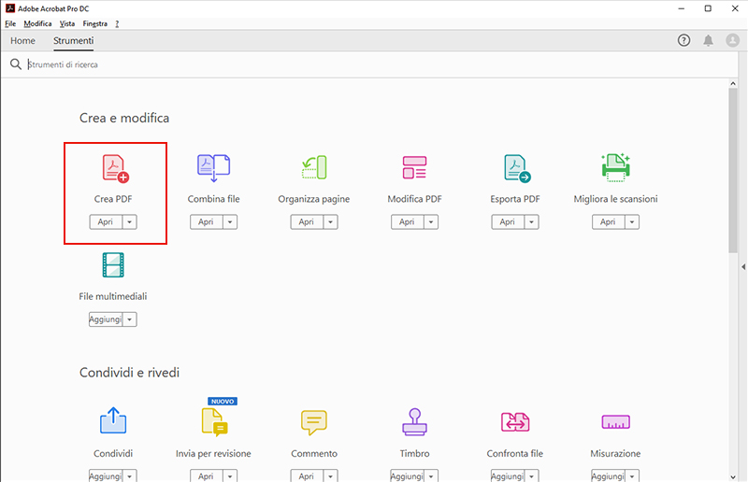Expand the Confronta file Aggiungi dropdown arrow
The height and width of the screenshot is (482, 748).
click(x=531, y=475)
